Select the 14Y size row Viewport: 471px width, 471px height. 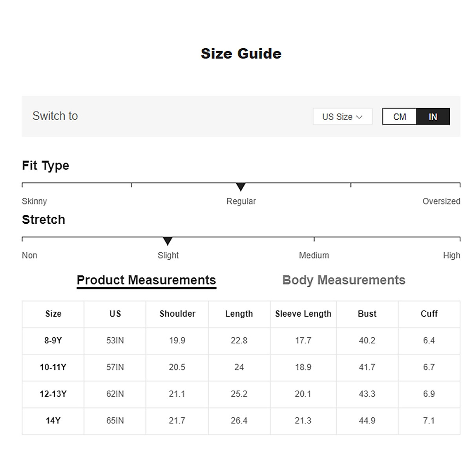(x=53, y=421)
